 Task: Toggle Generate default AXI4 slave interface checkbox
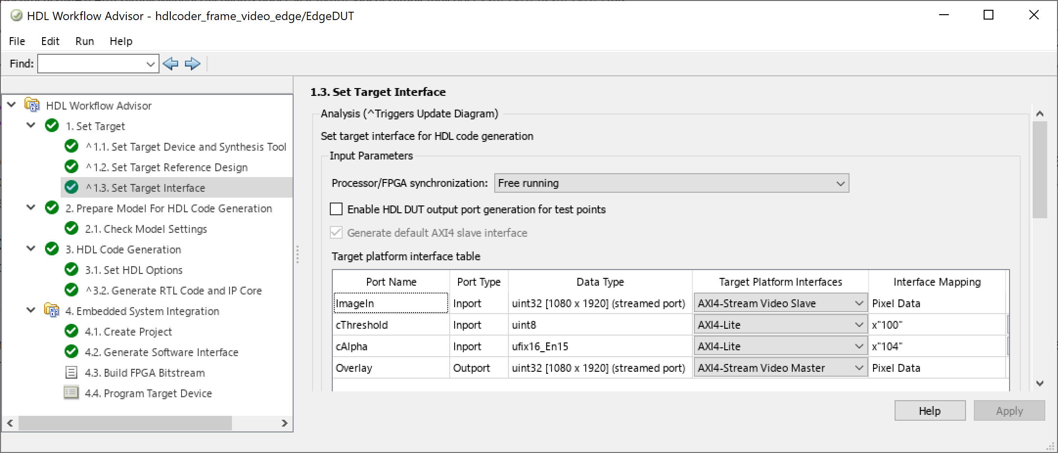tap(336, 233)
